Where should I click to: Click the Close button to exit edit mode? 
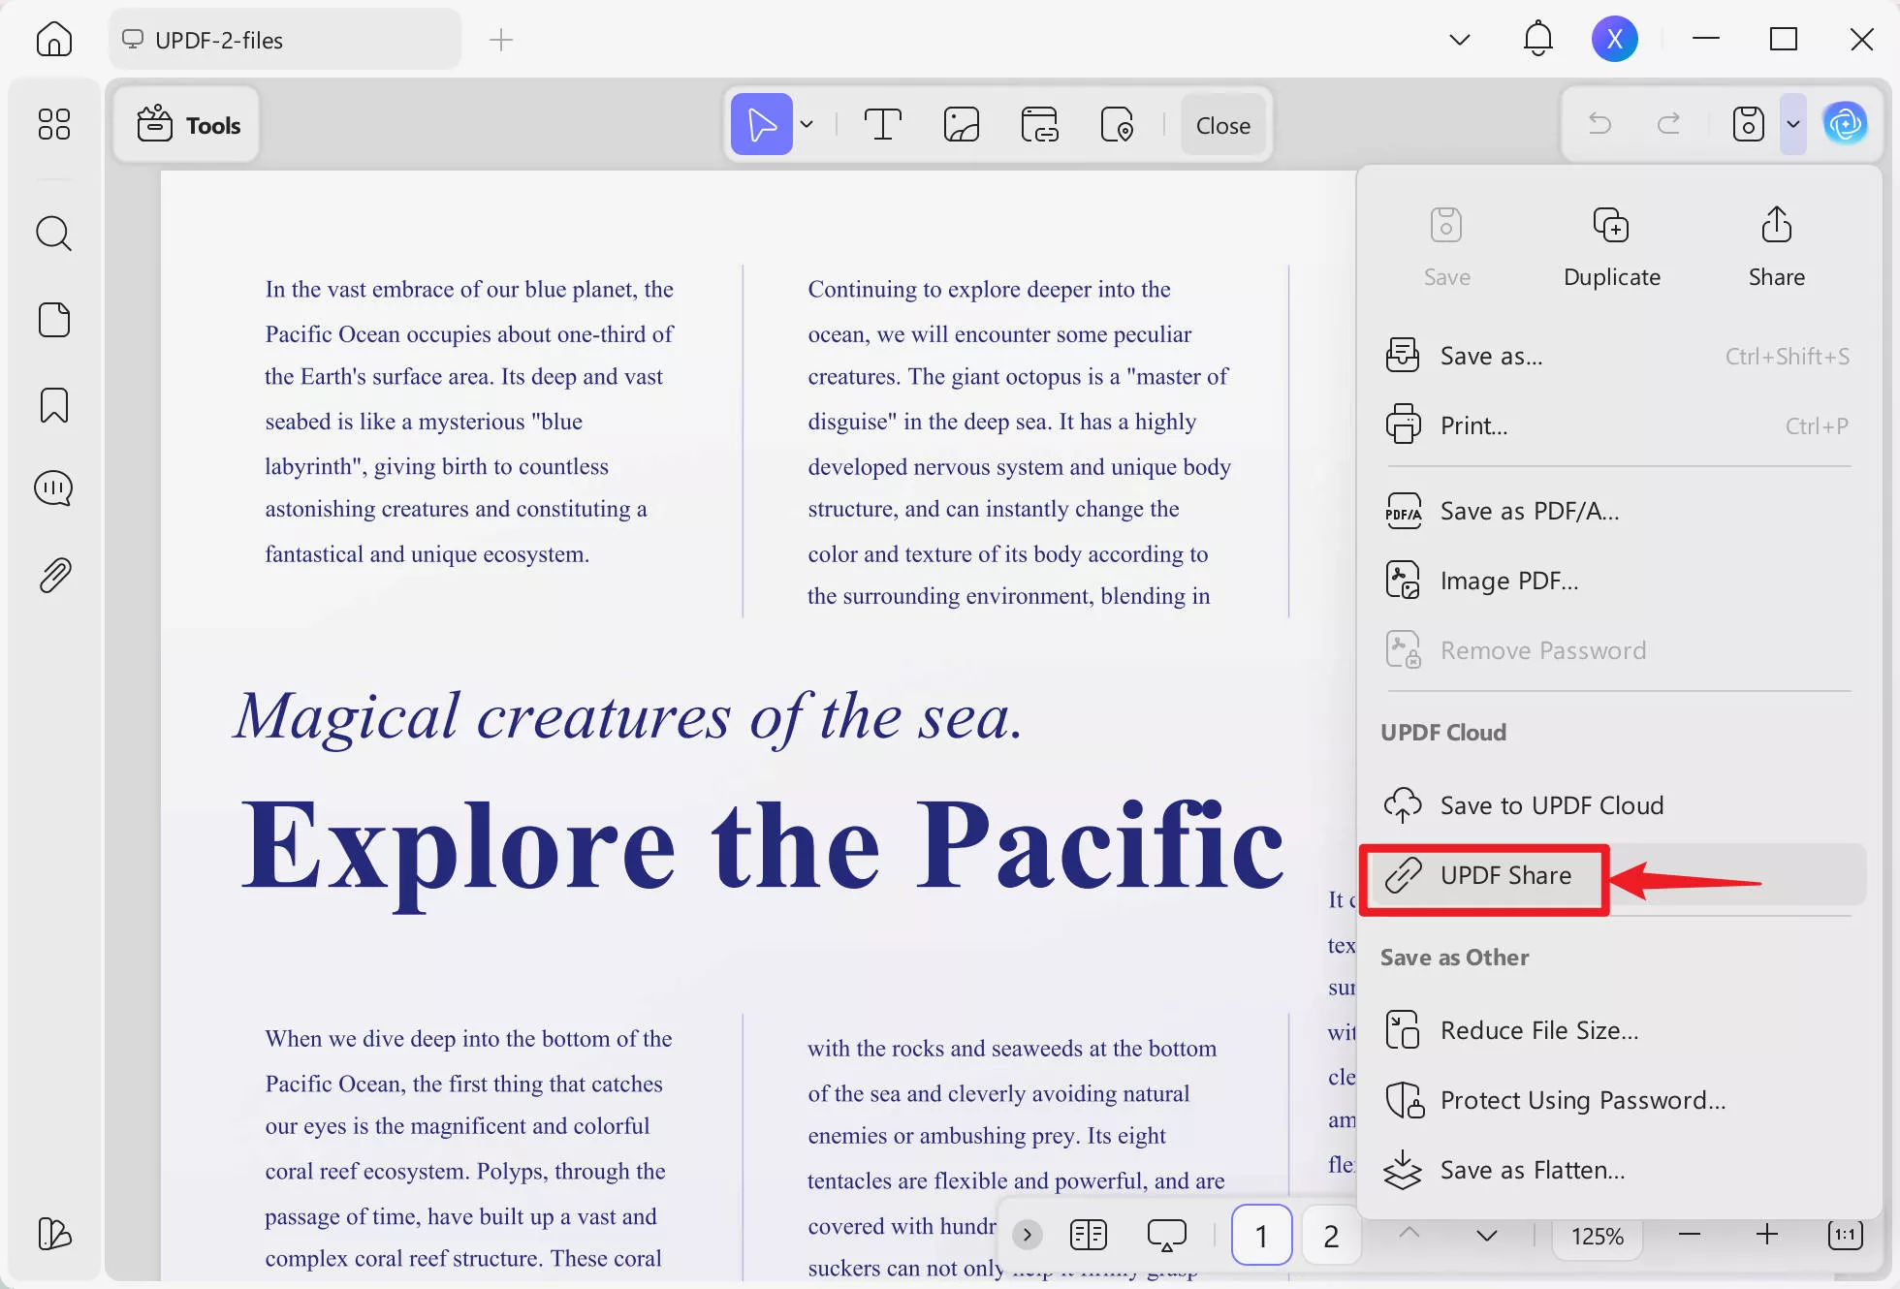point(1222,124)
